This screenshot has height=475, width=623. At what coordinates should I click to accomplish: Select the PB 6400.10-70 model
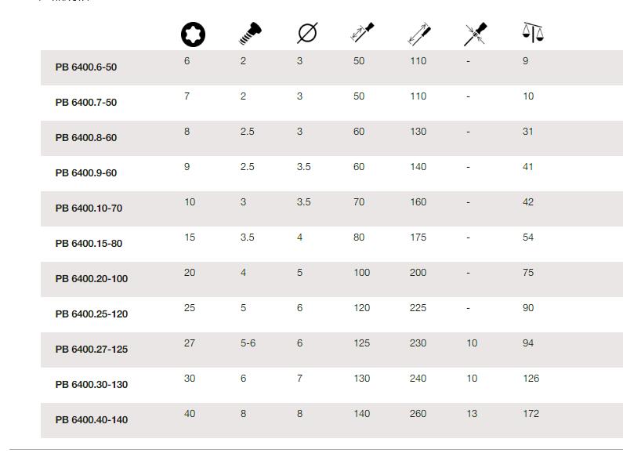(x=89, y=208)
